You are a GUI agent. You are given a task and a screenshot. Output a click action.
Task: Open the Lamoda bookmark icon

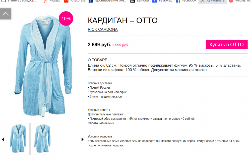(x=133, y=1)
